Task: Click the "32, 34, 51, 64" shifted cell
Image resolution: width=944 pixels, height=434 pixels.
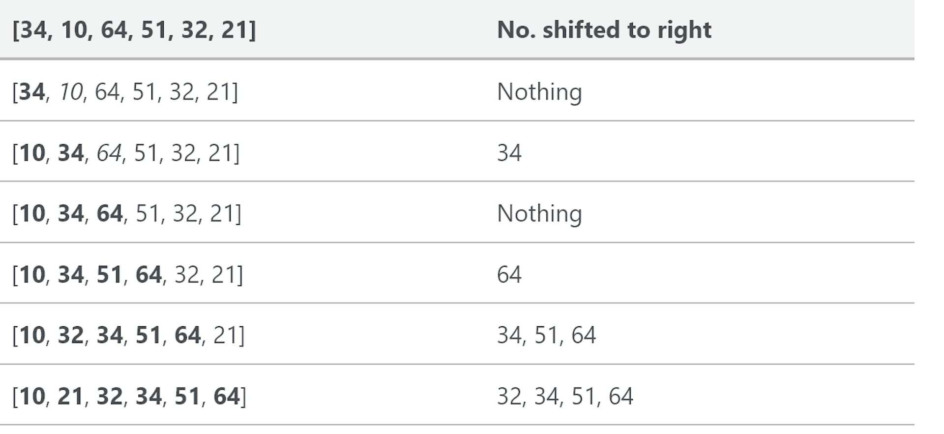Action: click(x=565, y=397)
